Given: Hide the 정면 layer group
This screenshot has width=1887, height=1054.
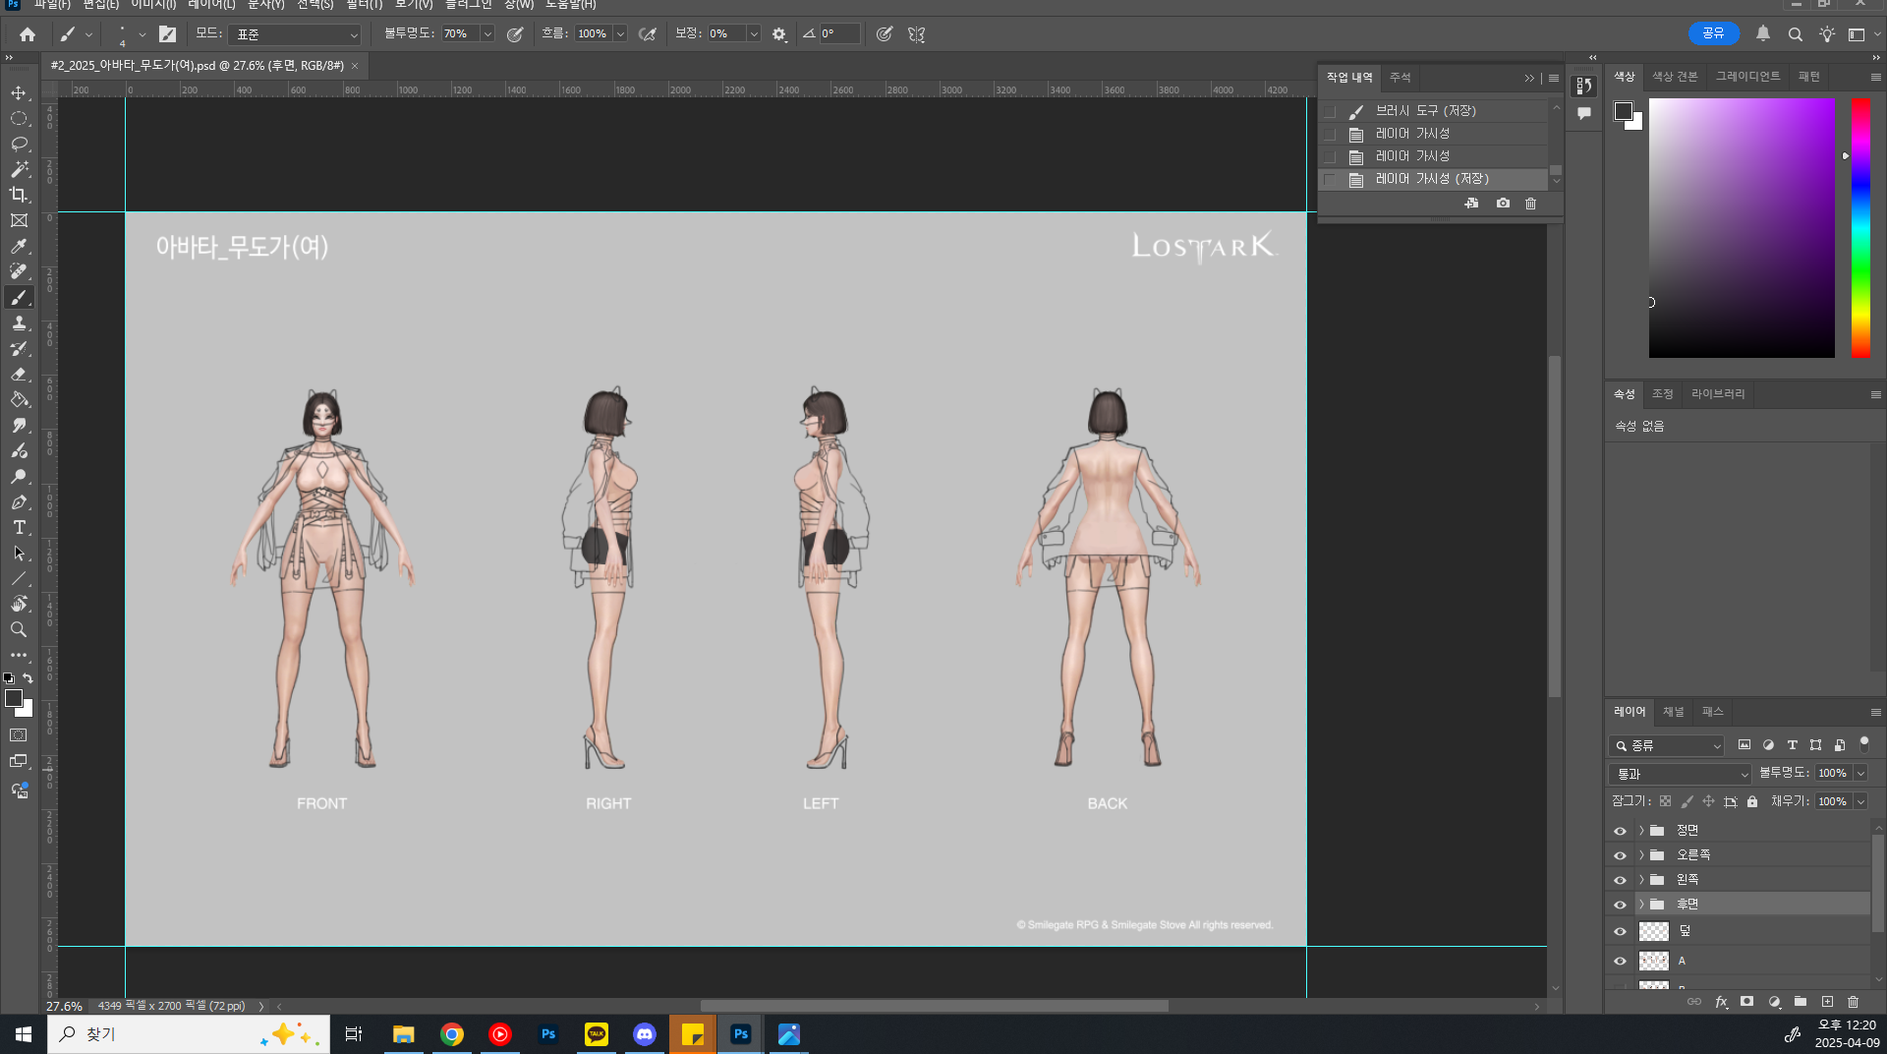Looking at the screenshot, I should (1620, 831).
